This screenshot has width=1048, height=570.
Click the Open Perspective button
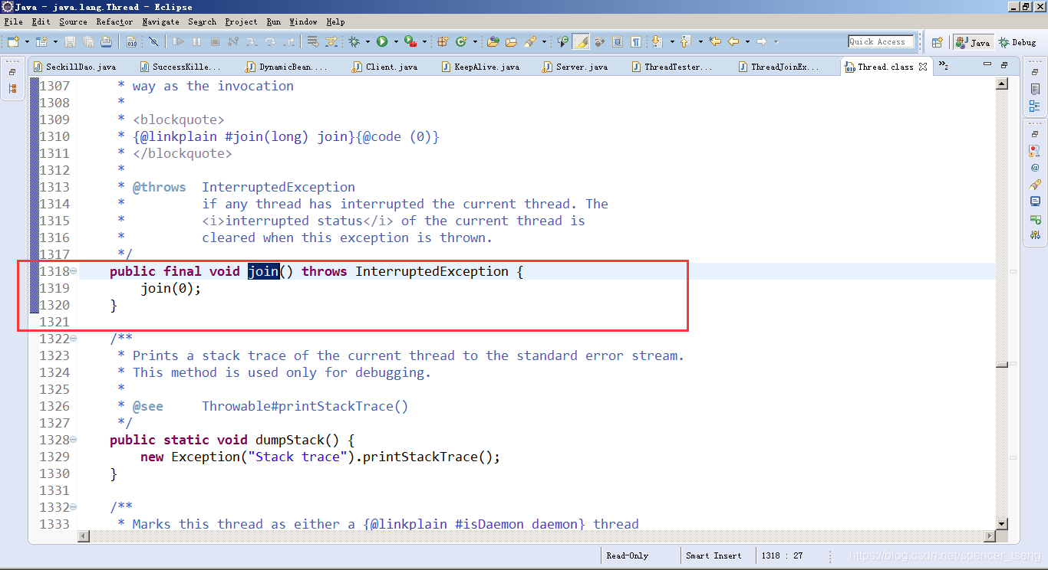point(937,42)
